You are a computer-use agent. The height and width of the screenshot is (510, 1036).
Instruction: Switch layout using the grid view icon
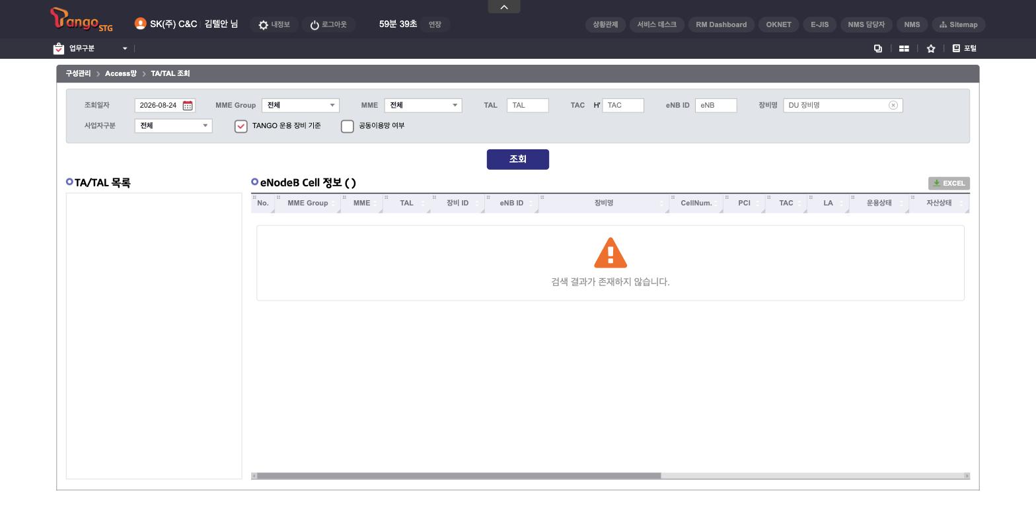pyautogui.click(x=904, y=48)
